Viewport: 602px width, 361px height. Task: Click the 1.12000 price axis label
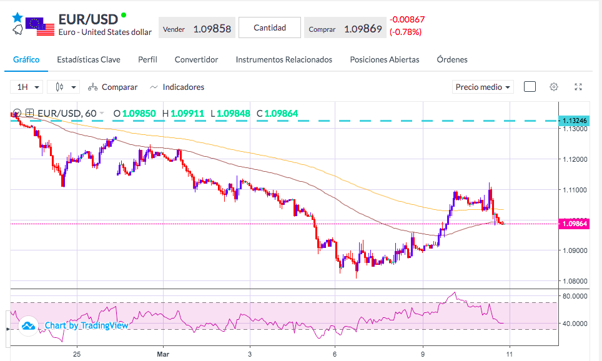coord(575,159)
